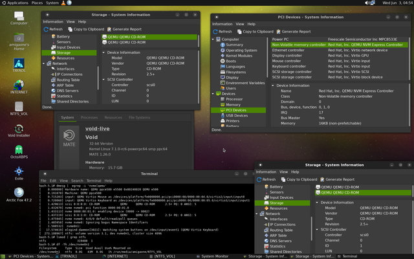Open View menu in top-left Storage window

[x=71, y=21]
